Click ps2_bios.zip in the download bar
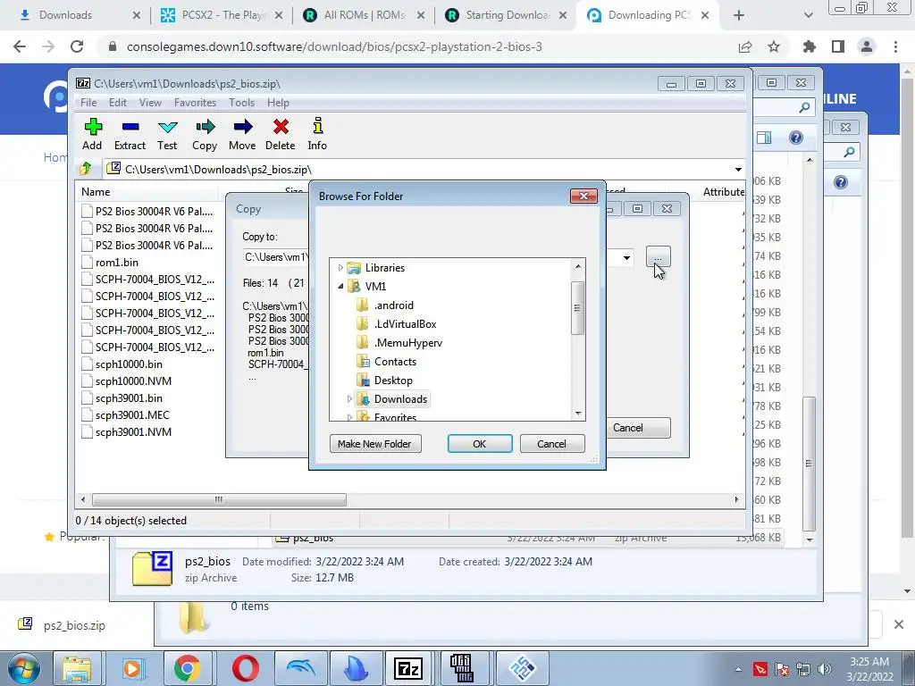The height and width of the screenshot is (686, 915). pos(74,625)
